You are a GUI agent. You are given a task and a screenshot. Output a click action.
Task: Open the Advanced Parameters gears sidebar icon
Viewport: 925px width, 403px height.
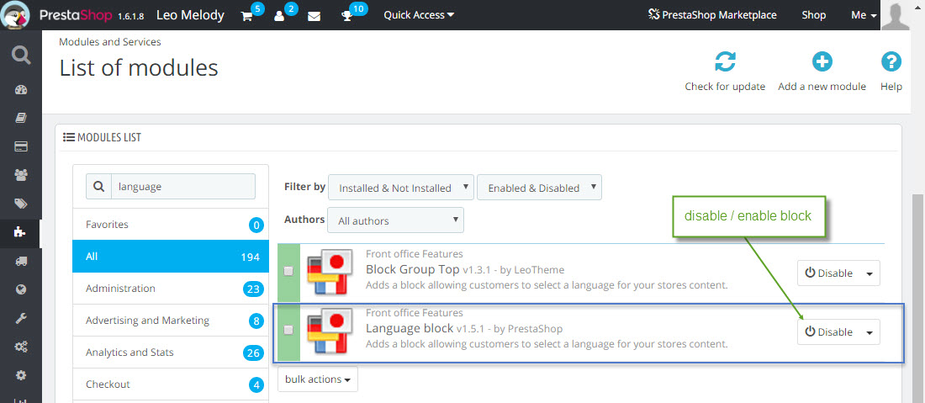pyautogui.click(x=21, y=347)
